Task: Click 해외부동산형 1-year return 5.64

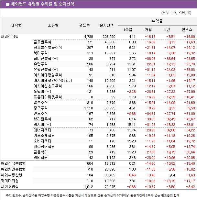Action: pos(172,175)
